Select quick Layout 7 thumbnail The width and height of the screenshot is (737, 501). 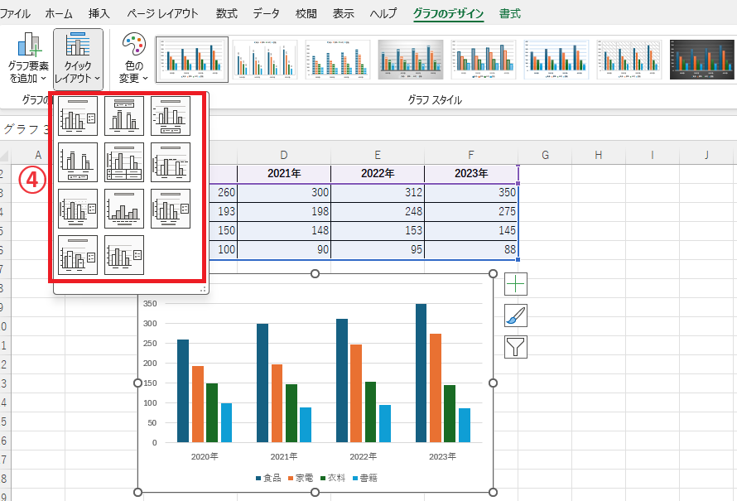78,209
